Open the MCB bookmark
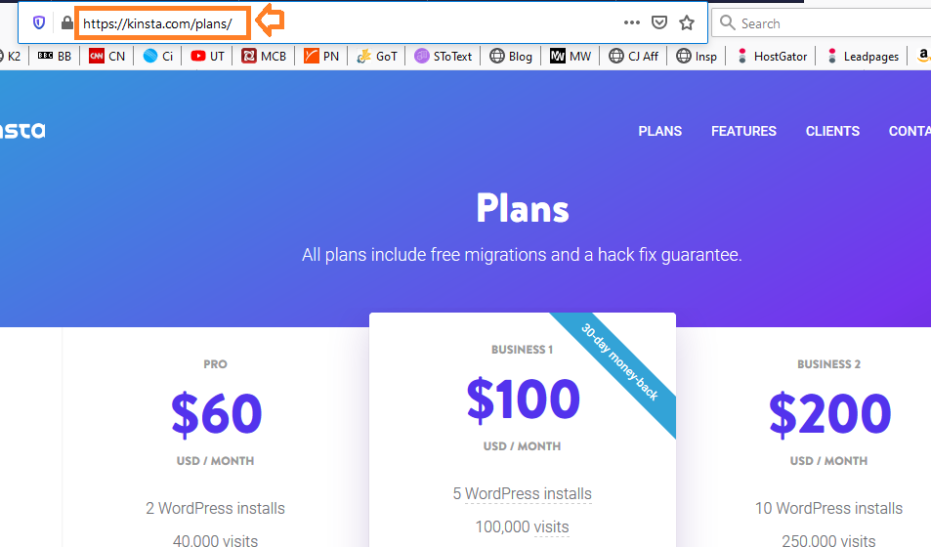 [264, 56]
